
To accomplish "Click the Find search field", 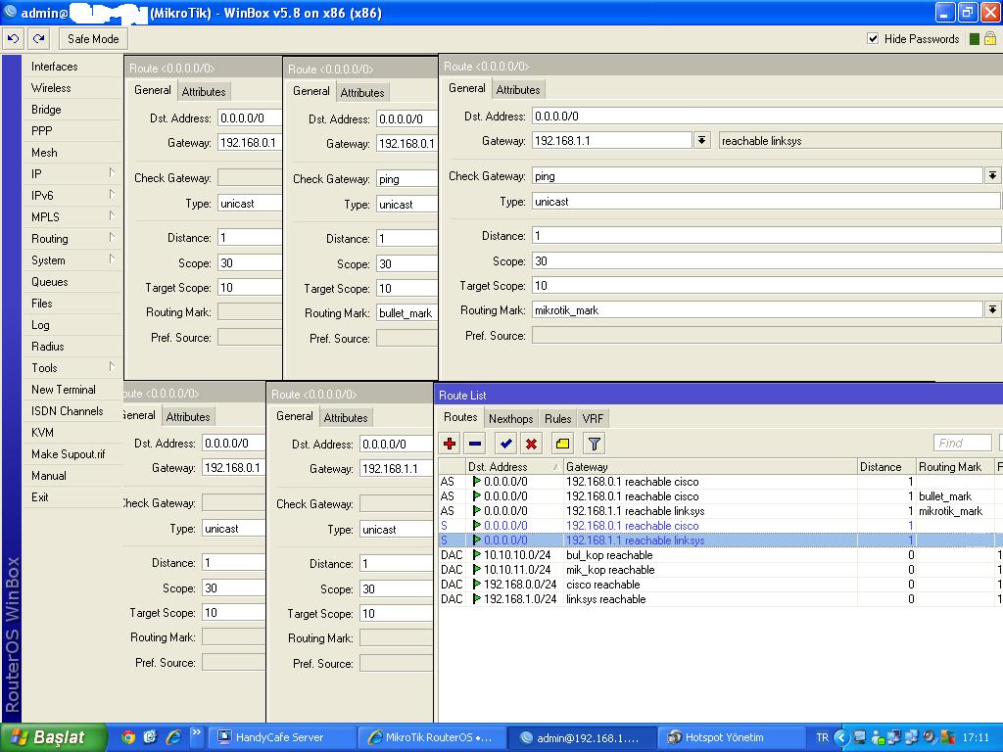I will [x=964, y=444].
